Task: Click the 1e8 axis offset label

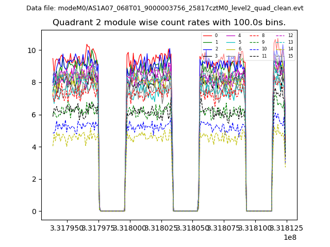Action: [x=290, y=237]
